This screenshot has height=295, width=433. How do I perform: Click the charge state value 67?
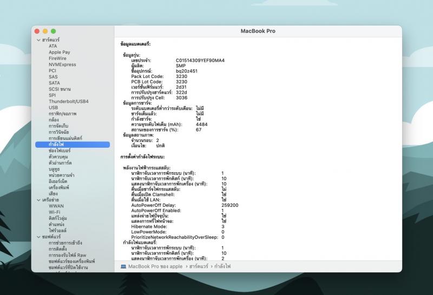[x=199, y=130]
